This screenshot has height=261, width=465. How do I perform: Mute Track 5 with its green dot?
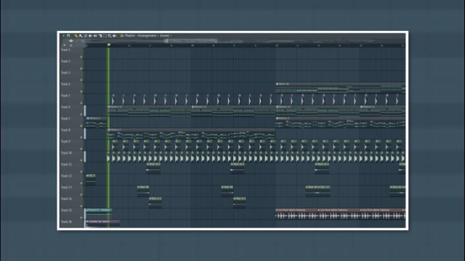coord(81,103)
